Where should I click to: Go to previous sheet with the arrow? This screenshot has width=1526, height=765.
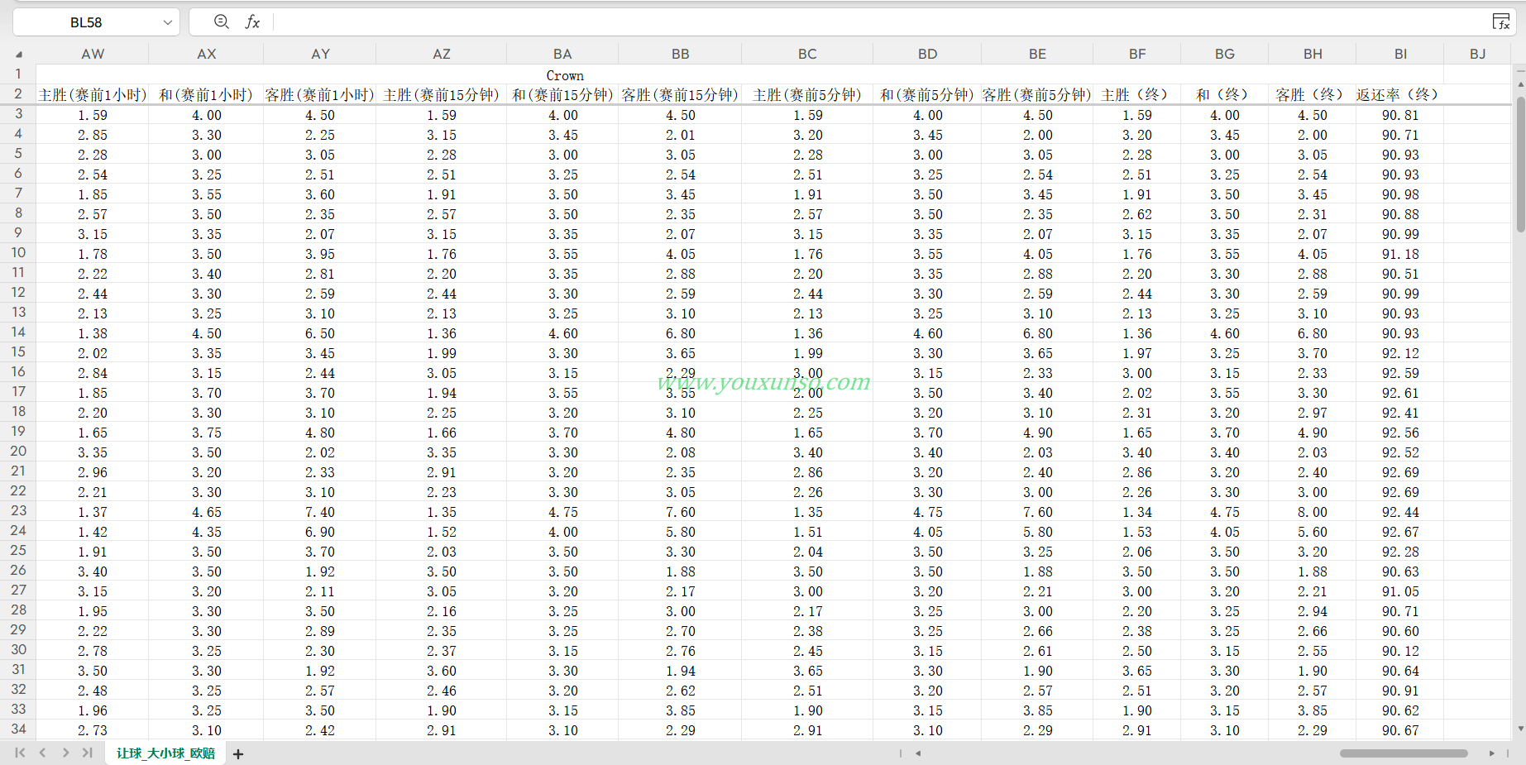point(42,753)
